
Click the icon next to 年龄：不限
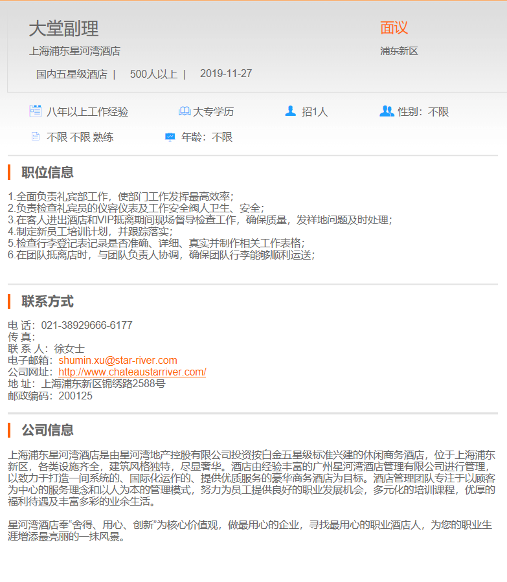click(x=170, y=137)
